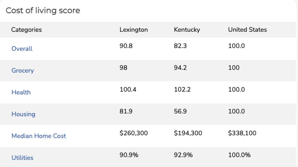
Task: Select Kentucky's median home cost $194,300
Action: (188, 133)
